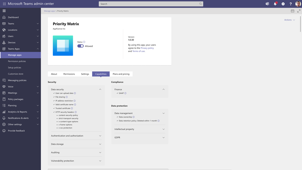Click the Locations globe icon
Image resolution: width=302 pixels, height=170 pixels.
point(4,30)
